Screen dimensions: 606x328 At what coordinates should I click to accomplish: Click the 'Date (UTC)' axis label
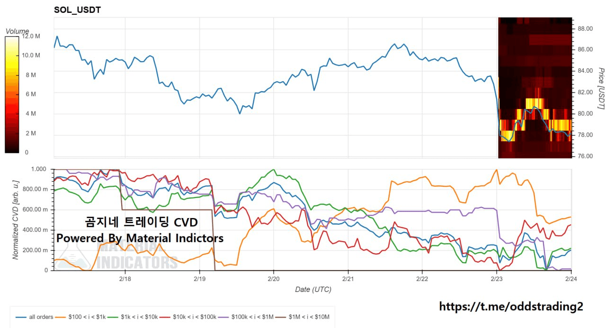pyautogui.click(x=313, y=290)
